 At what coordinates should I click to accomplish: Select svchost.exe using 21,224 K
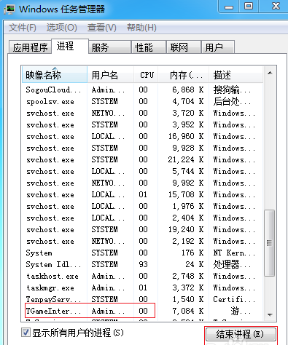click(142, 159)
